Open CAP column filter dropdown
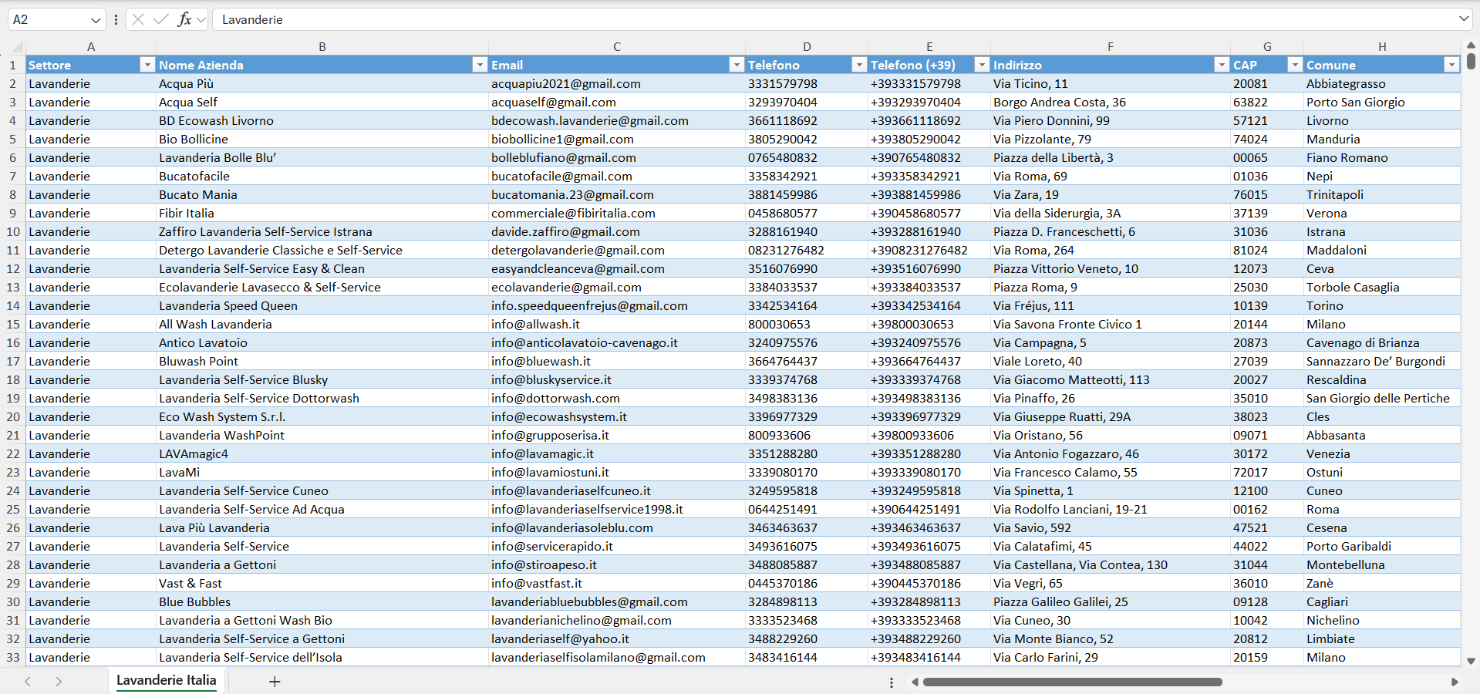This screenshot has height=694, width=1480. (x=1295, y=65)
